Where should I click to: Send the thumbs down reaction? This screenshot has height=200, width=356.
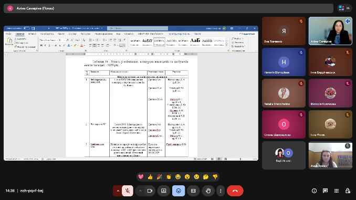point(215,177)
